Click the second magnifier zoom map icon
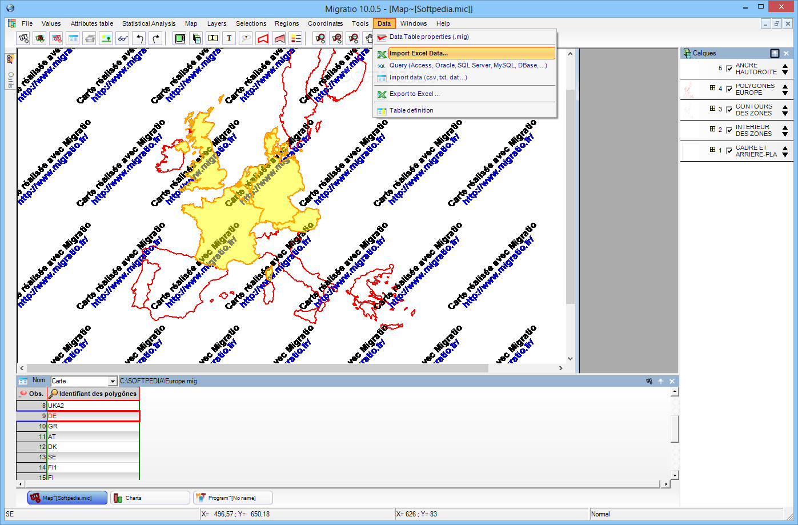 click(336, 38)
